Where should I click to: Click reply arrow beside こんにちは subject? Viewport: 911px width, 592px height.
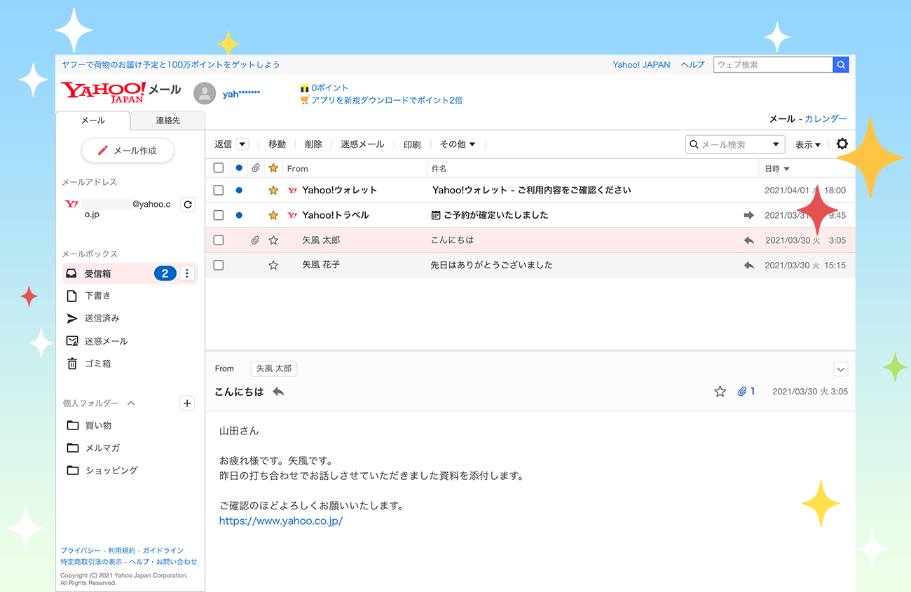click(278, 392)
